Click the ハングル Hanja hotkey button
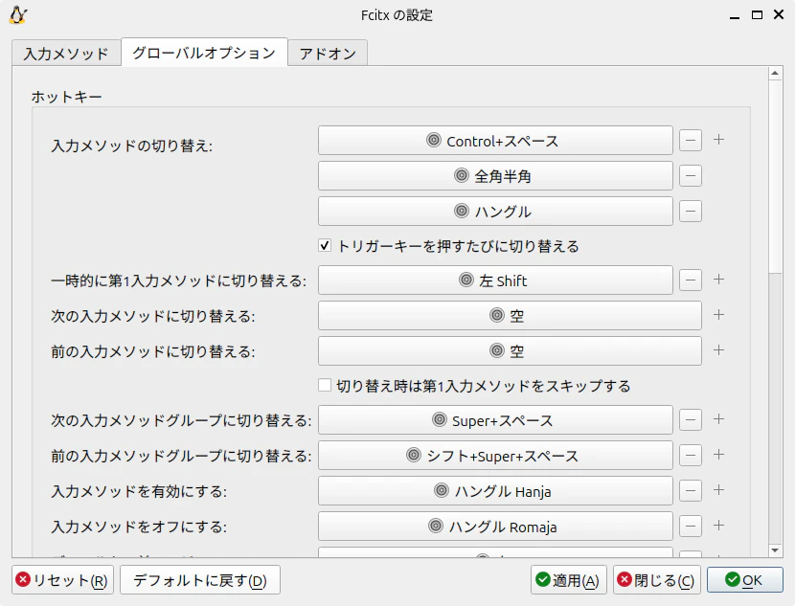The height and width of the screenshot is (606, 795). click(x=495, y=491)
